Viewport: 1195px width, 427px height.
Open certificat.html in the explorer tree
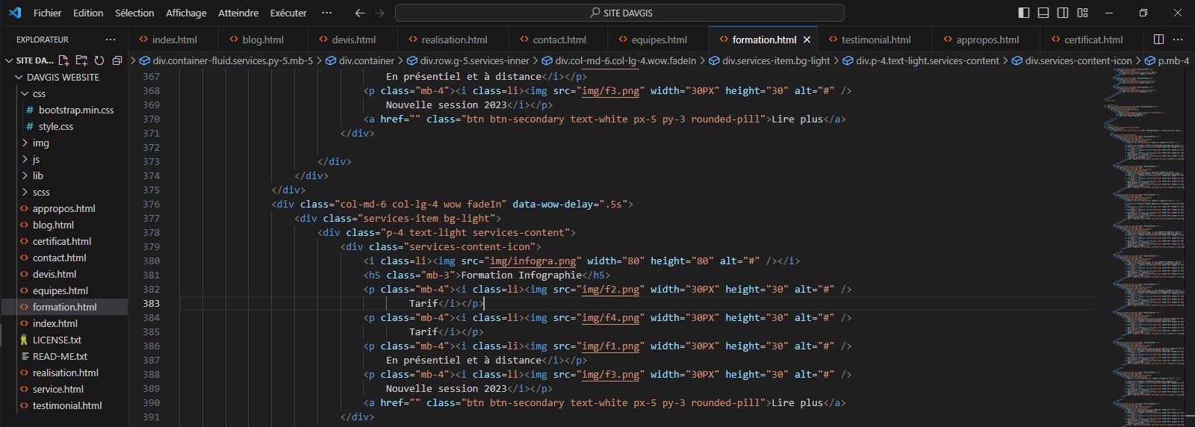(62, 241)
